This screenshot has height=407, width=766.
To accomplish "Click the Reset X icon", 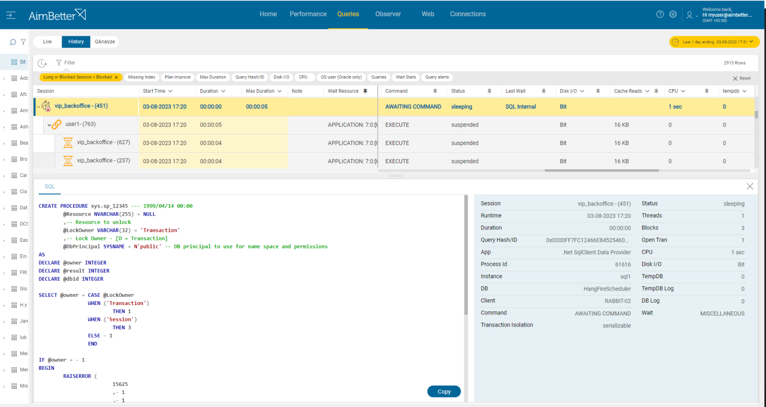I will click(735, 79).
